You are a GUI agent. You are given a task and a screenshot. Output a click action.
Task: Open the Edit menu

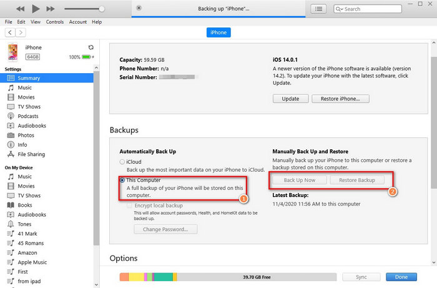[x=21, y=22]
